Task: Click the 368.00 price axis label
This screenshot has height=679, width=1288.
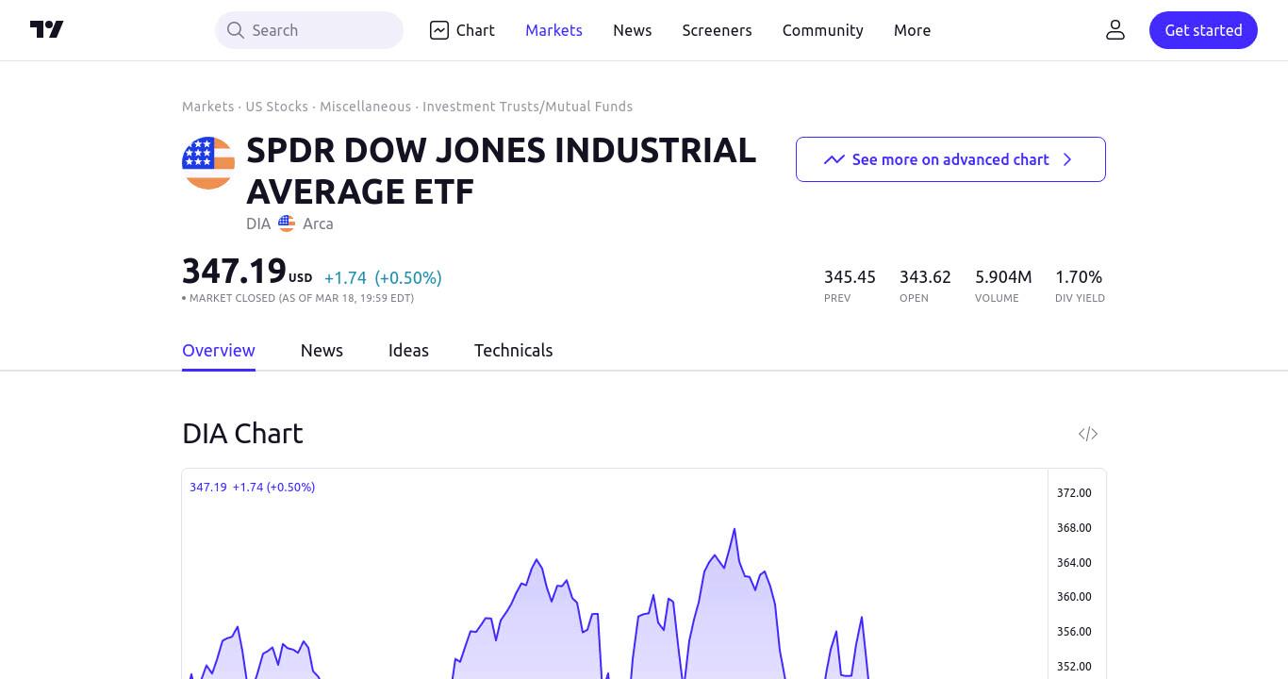Action: [1074, 527]
